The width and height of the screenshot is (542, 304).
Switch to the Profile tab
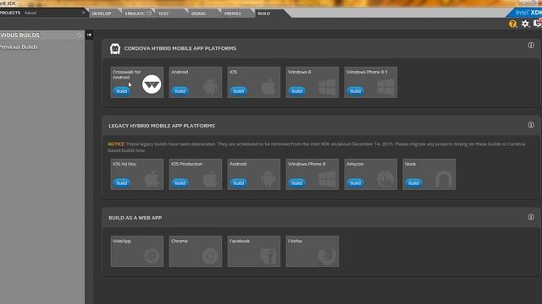pos(233,14)
